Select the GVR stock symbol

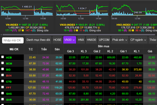tap(9, 100)
